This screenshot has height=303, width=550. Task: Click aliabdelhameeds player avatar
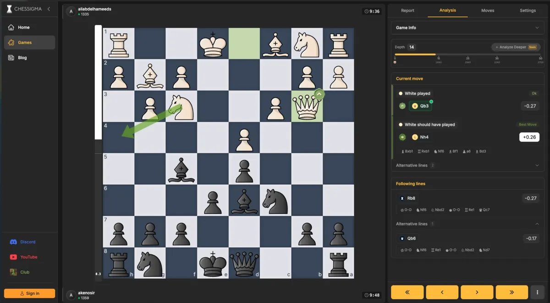[71, 11]
